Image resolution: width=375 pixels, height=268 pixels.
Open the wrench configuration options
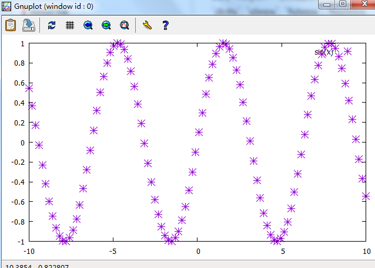pos(147,25)
